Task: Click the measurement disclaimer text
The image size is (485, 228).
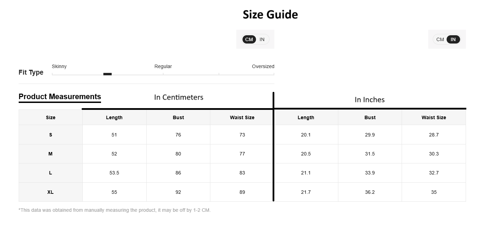Action: pyautogui.click(x=115, y=210)
